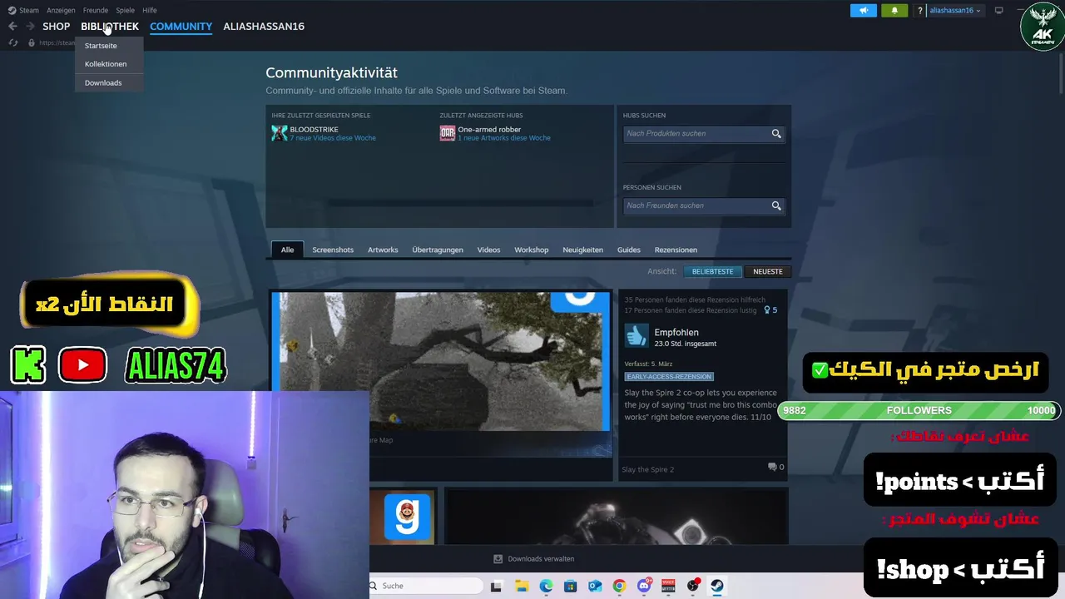This screenshot has width=1065, height=599.
Task: Search products with magnifier icon
Action: pos(776,133)
